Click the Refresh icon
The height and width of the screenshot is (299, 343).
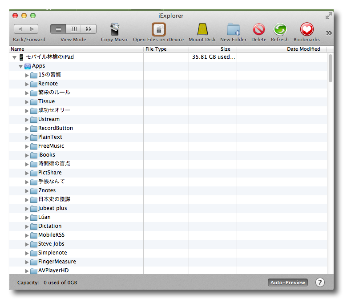click(x=280, y=29)
